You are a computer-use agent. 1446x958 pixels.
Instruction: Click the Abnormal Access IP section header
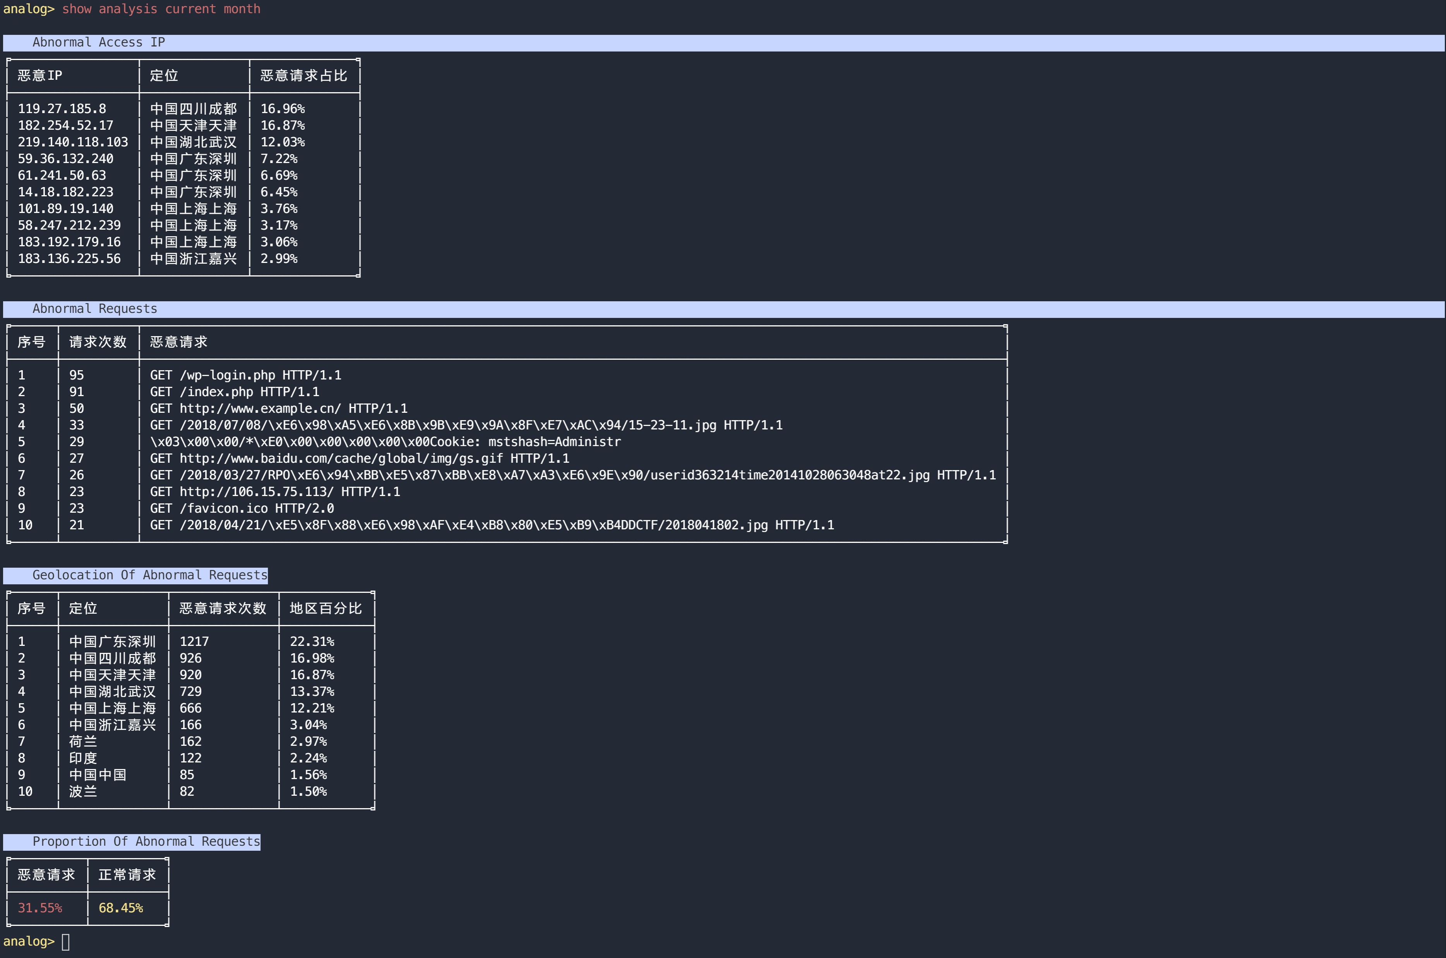point(98,42)
